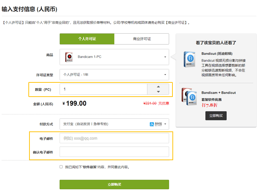Viewport: 259px width, 195px height.
Task: Click the 看了该宝贝的人还看了 heading
Action: (x=216, y=43)
